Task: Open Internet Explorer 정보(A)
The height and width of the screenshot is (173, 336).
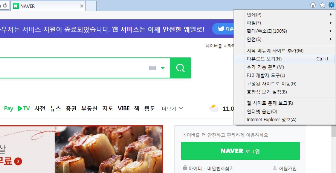Action: click(x=285, y=120)
